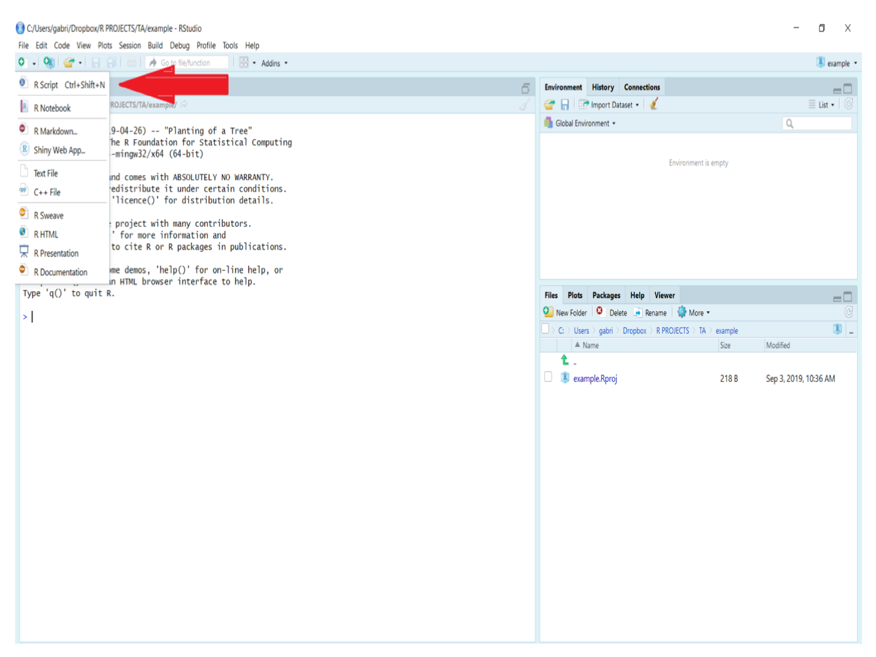Click the Create Project icon
876x657 pixels.
[49, 63]
